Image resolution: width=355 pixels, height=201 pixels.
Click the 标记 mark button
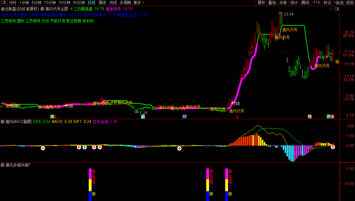[328, 3]
